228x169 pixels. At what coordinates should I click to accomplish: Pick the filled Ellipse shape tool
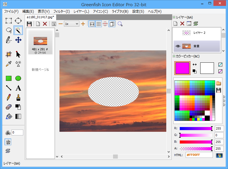[x=18, y=78]
